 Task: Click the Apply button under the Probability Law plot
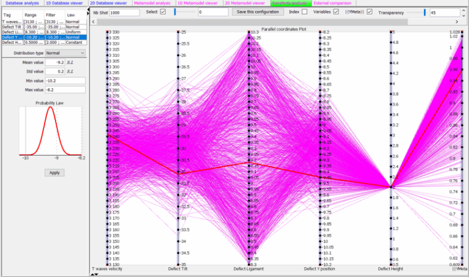point(54,172)
